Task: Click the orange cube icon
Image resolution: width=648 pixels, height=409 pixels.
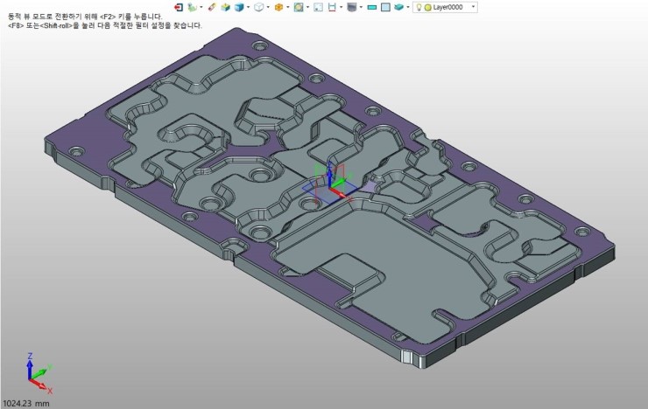Action: 278,7
